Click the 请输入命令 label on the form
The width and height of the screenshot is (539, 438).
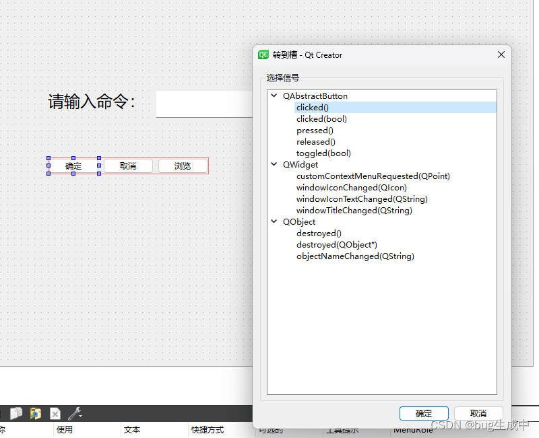(x=92, y=102)
